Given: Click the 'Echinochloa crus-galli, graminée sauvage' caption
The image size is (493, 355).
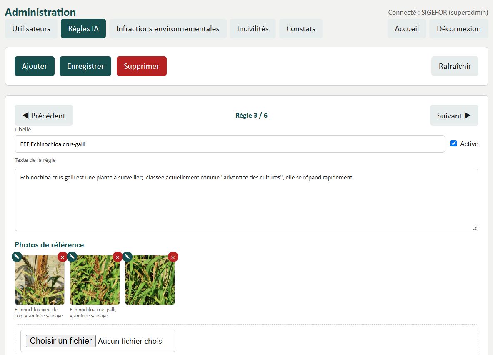Looking at the screenshot, I should (93, 312).
